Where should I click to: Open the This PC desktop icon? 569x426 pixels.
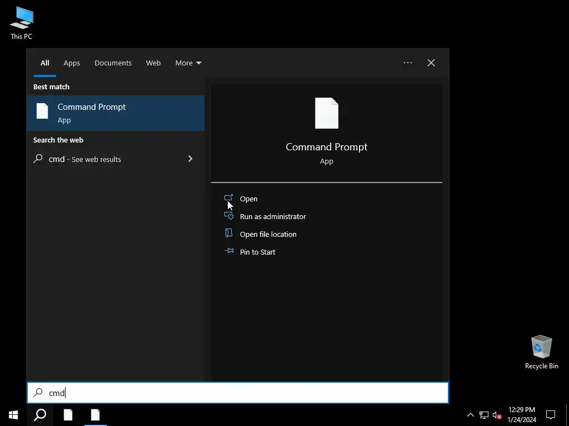coord(22,23)
